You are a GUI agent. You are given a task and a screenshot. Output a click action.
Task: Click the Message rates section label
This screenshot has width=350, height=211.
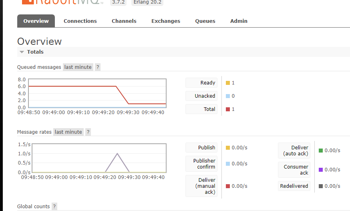[34, 132]
